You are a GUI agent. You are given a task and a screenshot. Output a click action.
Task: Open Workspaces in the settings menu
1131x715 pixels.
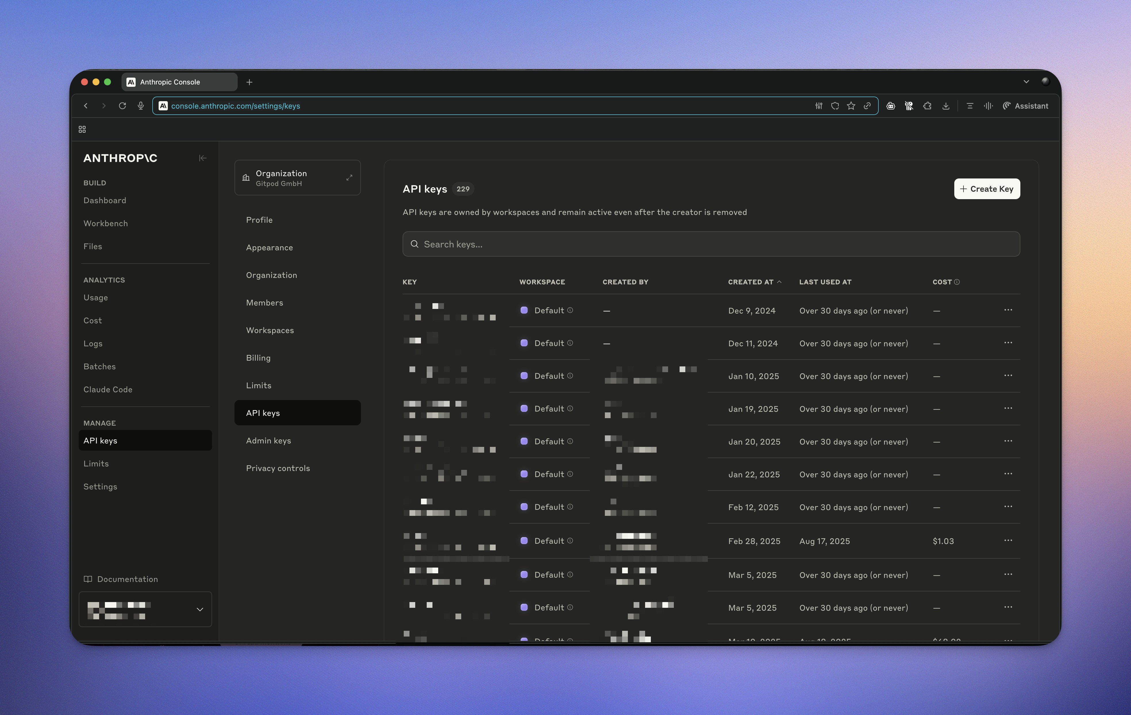click(x=270, y=330)
